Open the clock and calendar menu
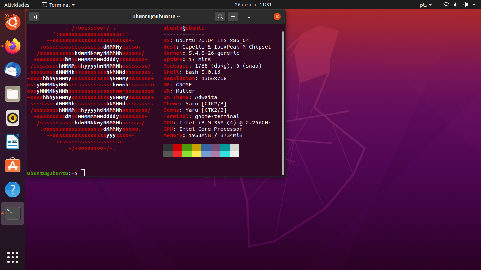This screenshot has width=481, height=270. click(253, 5)
